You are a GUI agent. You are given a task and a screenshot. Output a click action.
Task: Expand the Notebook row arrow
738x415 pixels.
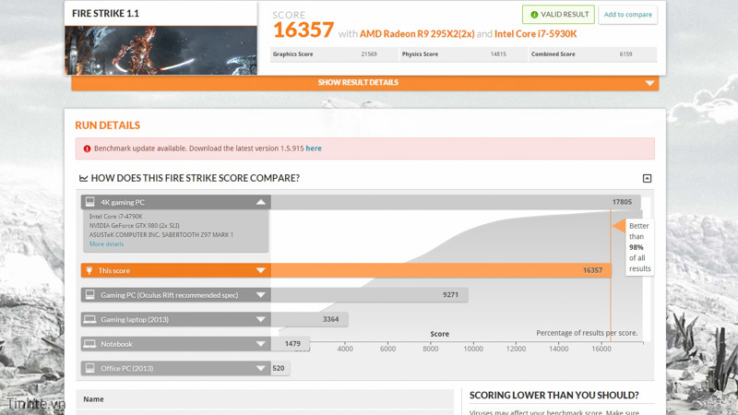tap(261, 344)
